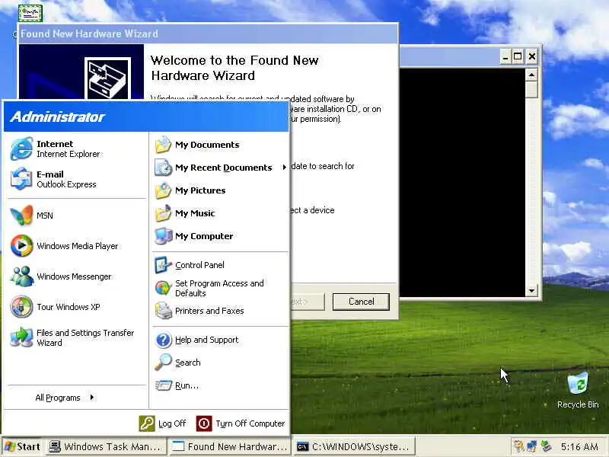Click the Administrator user name header
Screen dimensions: 609x457
point(58,117)
